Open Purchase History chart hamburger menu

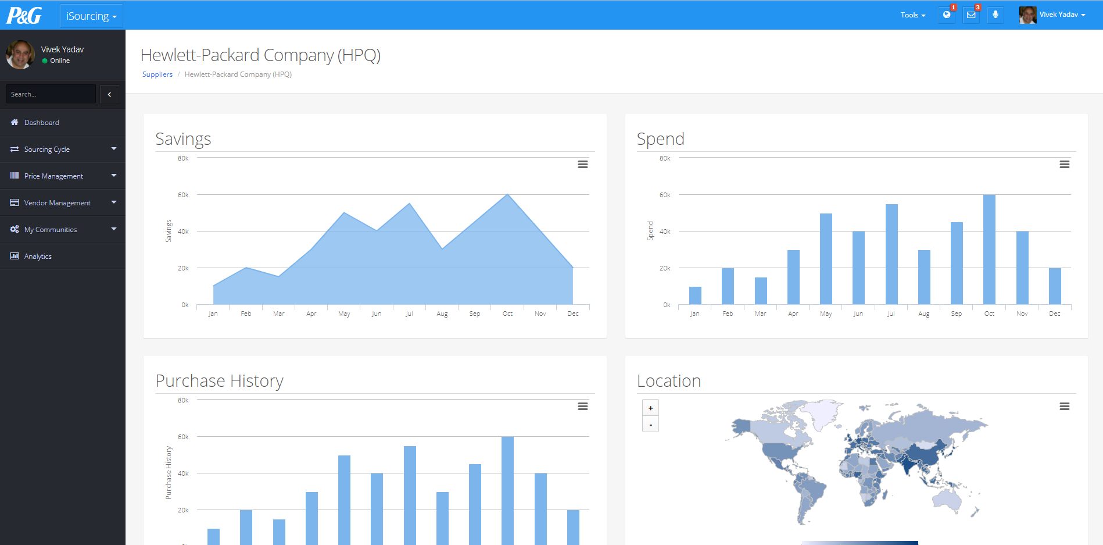tap(583, 407)
